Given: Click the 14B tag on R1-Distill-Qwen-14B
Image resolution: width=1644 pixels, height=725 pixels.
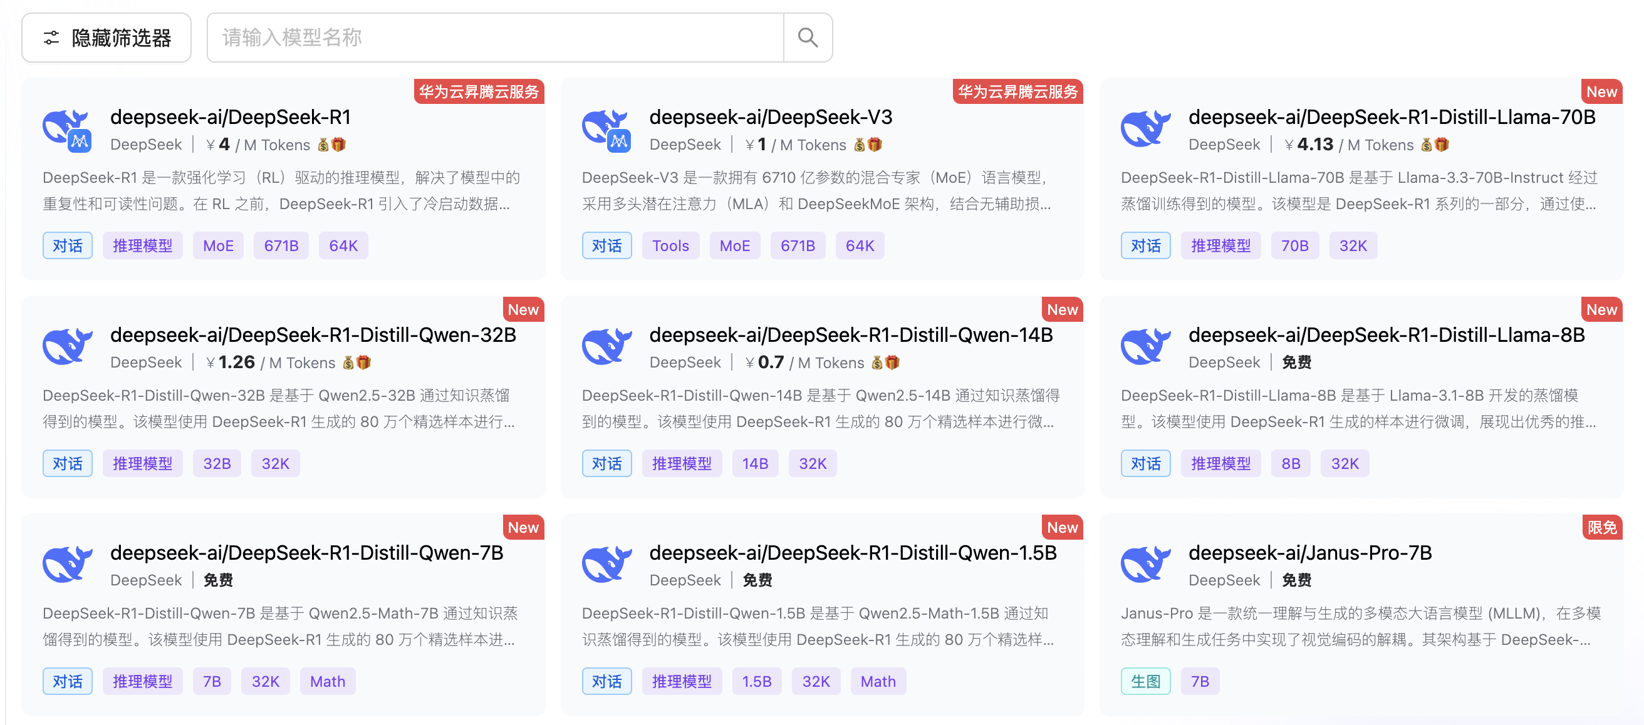Looking at the screenshot, I should pyautogui.click(x=755, y=463).
